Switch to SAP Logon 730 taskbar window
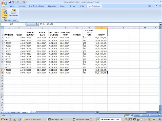The width and height of the screenshot is (162, 122). (x=59, y=119)
